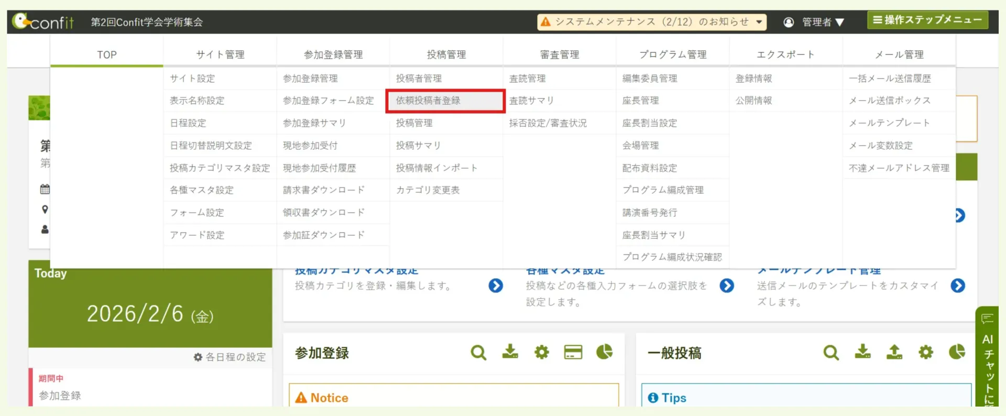The image size is (1006, 416).
Task: Select 参加証ダウンロード menu entry
Action: (x=333, y=235)
